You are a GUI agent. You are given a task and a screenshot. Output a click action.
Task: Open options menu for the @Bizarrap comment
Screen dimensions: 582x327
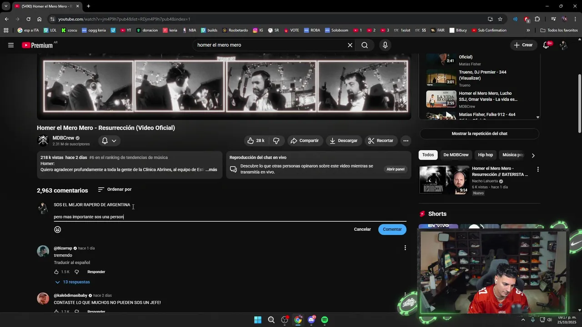pyautogui.click(x=405, y=248)
